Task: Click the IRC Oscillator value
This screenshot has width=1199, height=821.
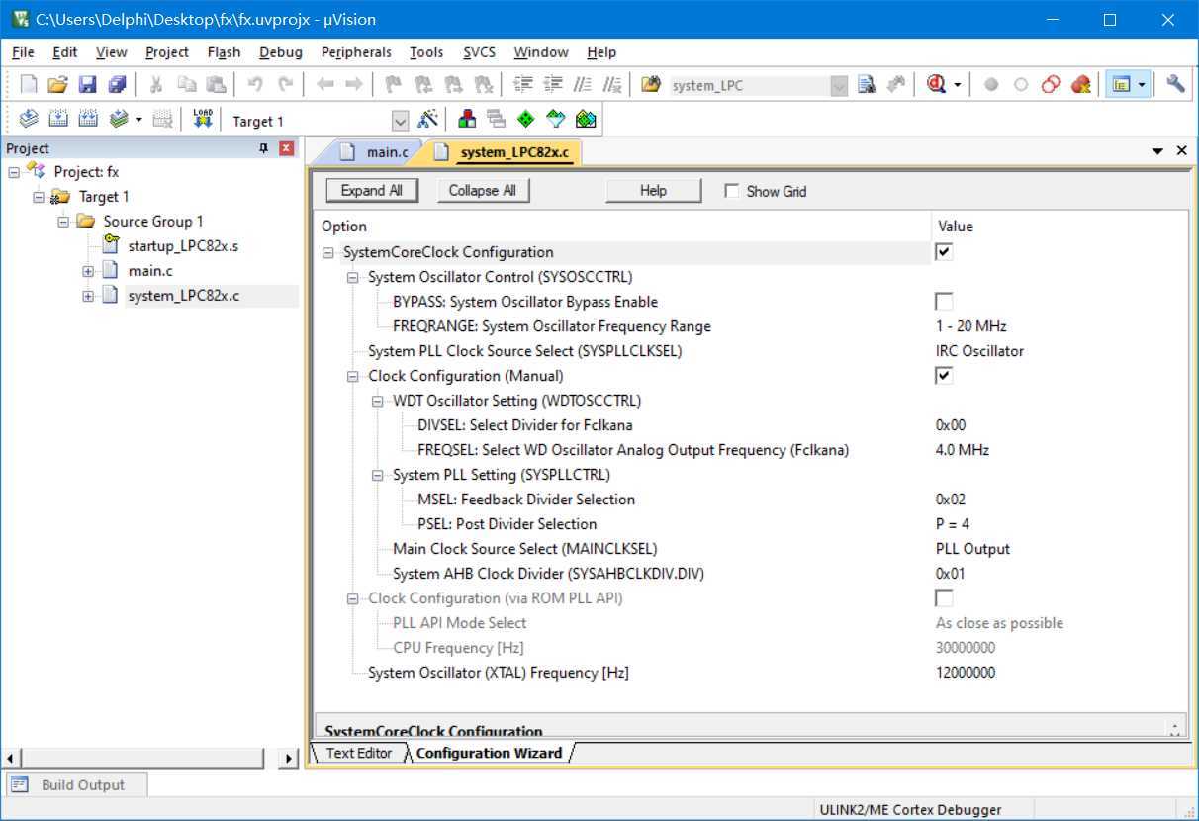Action: coord(979,351)
